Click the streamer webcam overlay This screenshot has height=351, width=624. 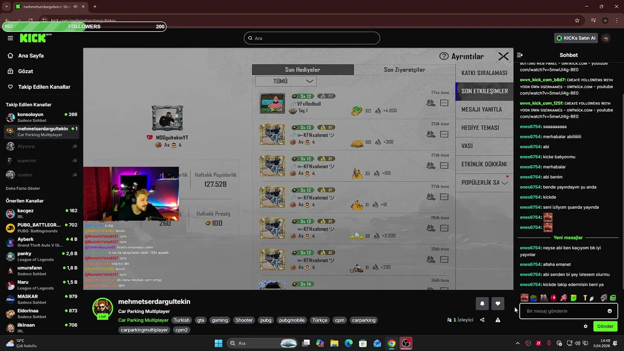131,194
